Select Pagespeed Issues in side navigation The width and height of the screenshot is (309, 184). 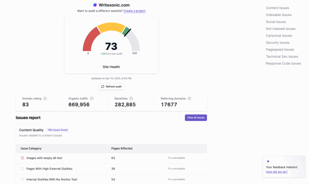click(280, 49)
